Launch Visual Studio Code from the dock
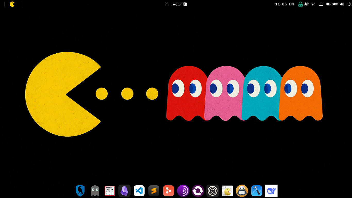 pos(139,191)
